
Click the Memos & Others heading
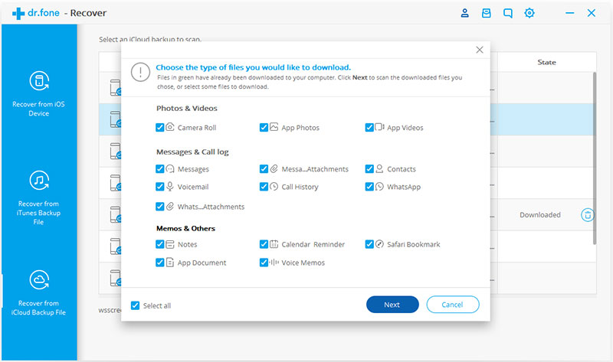(185, 228)
